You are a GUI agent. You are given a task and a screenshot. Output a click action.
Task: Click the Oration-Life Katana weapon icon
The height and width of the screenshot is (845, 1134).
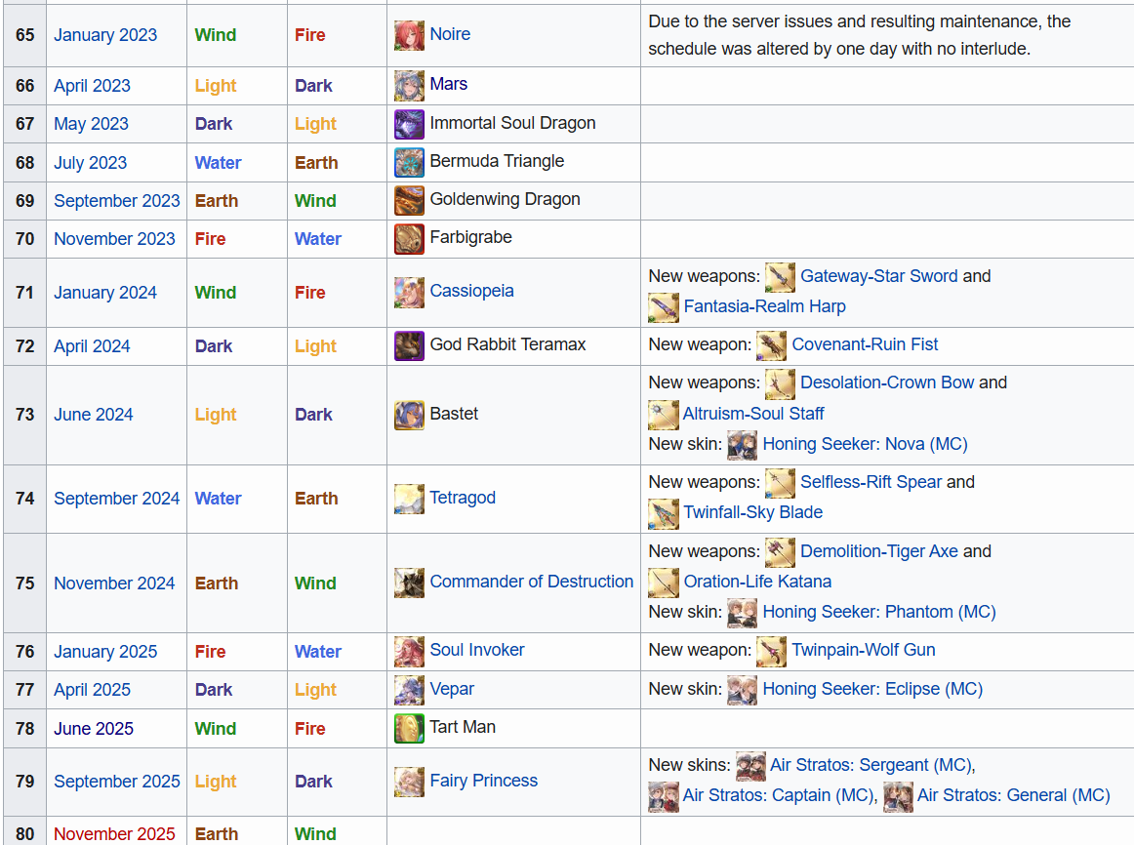664,583
